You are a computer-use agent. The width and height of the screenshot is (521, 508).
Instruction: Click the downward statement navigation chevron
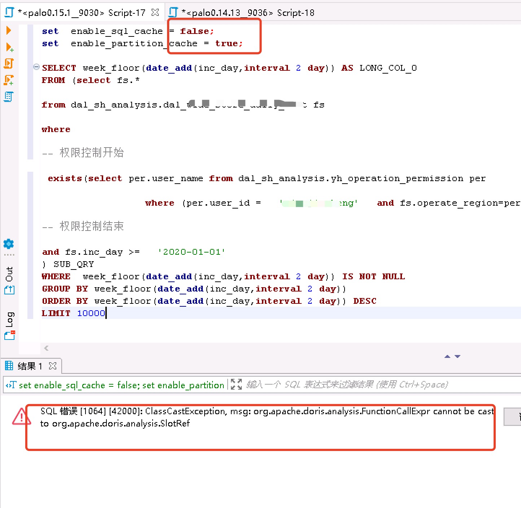(457, 356)
